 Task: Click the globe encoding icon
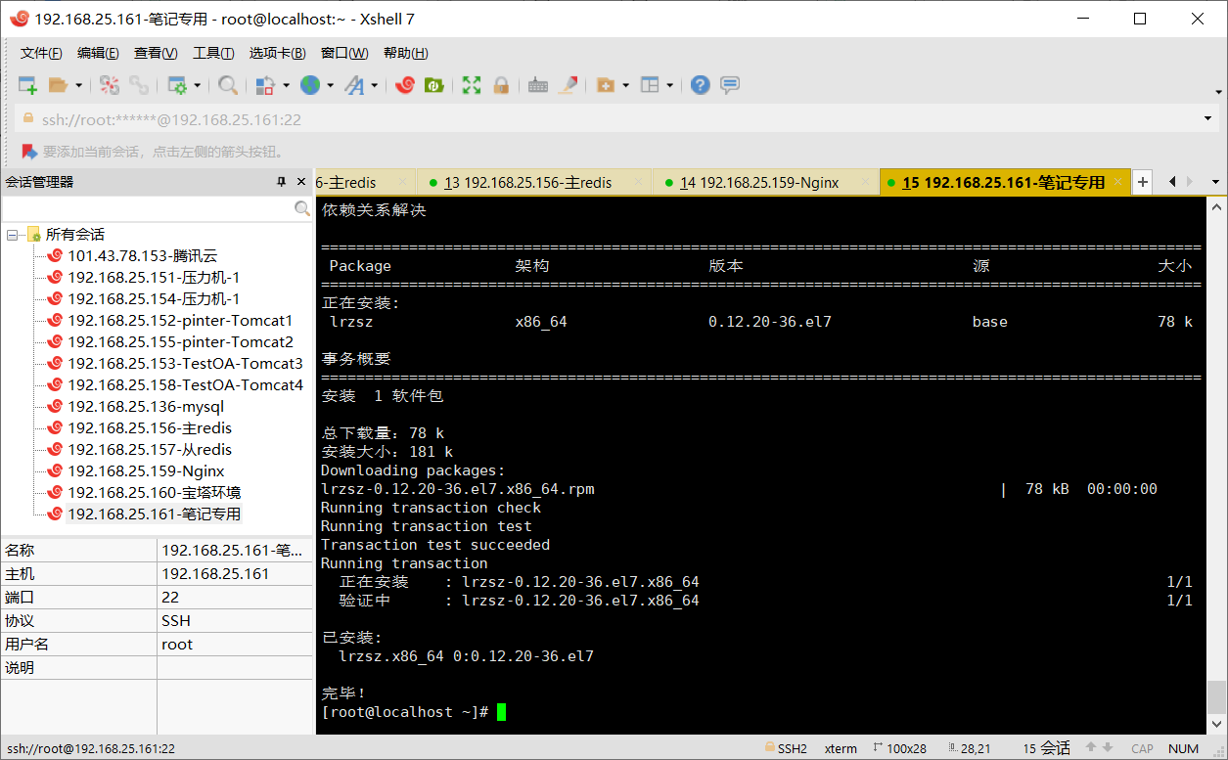[x=310, y=85]
